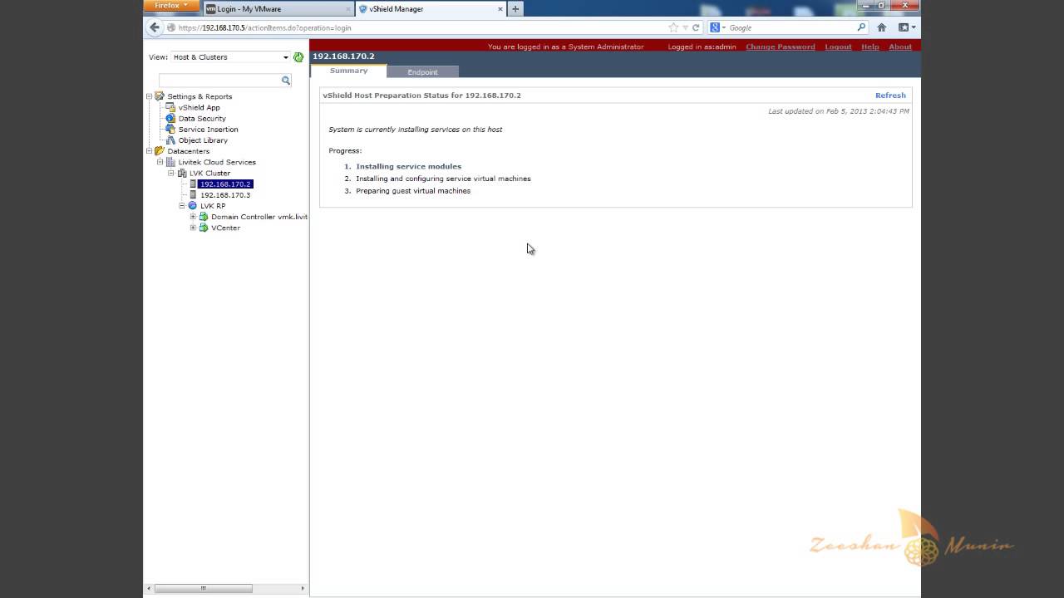Select Object Library tree item
The height and width of the screenshot is (598, 1064).
coord(203,140)
